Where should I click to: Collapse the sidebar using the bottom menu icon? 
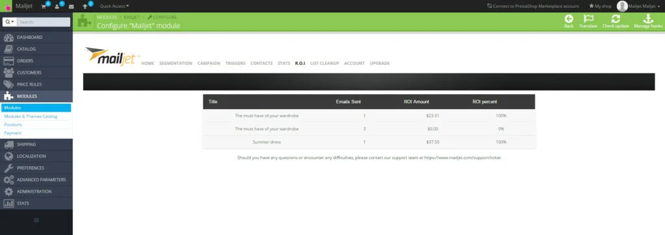click(x=36, y=219)
